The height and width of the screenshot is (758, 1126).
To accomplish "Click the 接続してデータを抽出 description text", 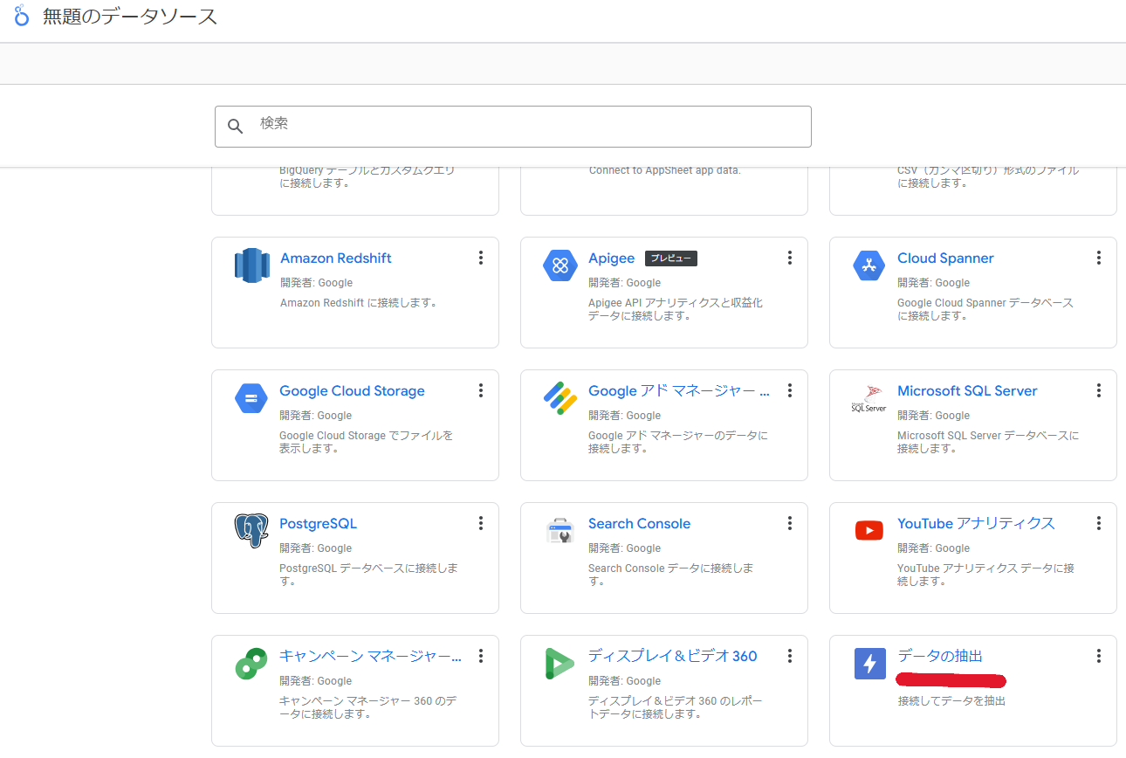I will pos(951,701).
